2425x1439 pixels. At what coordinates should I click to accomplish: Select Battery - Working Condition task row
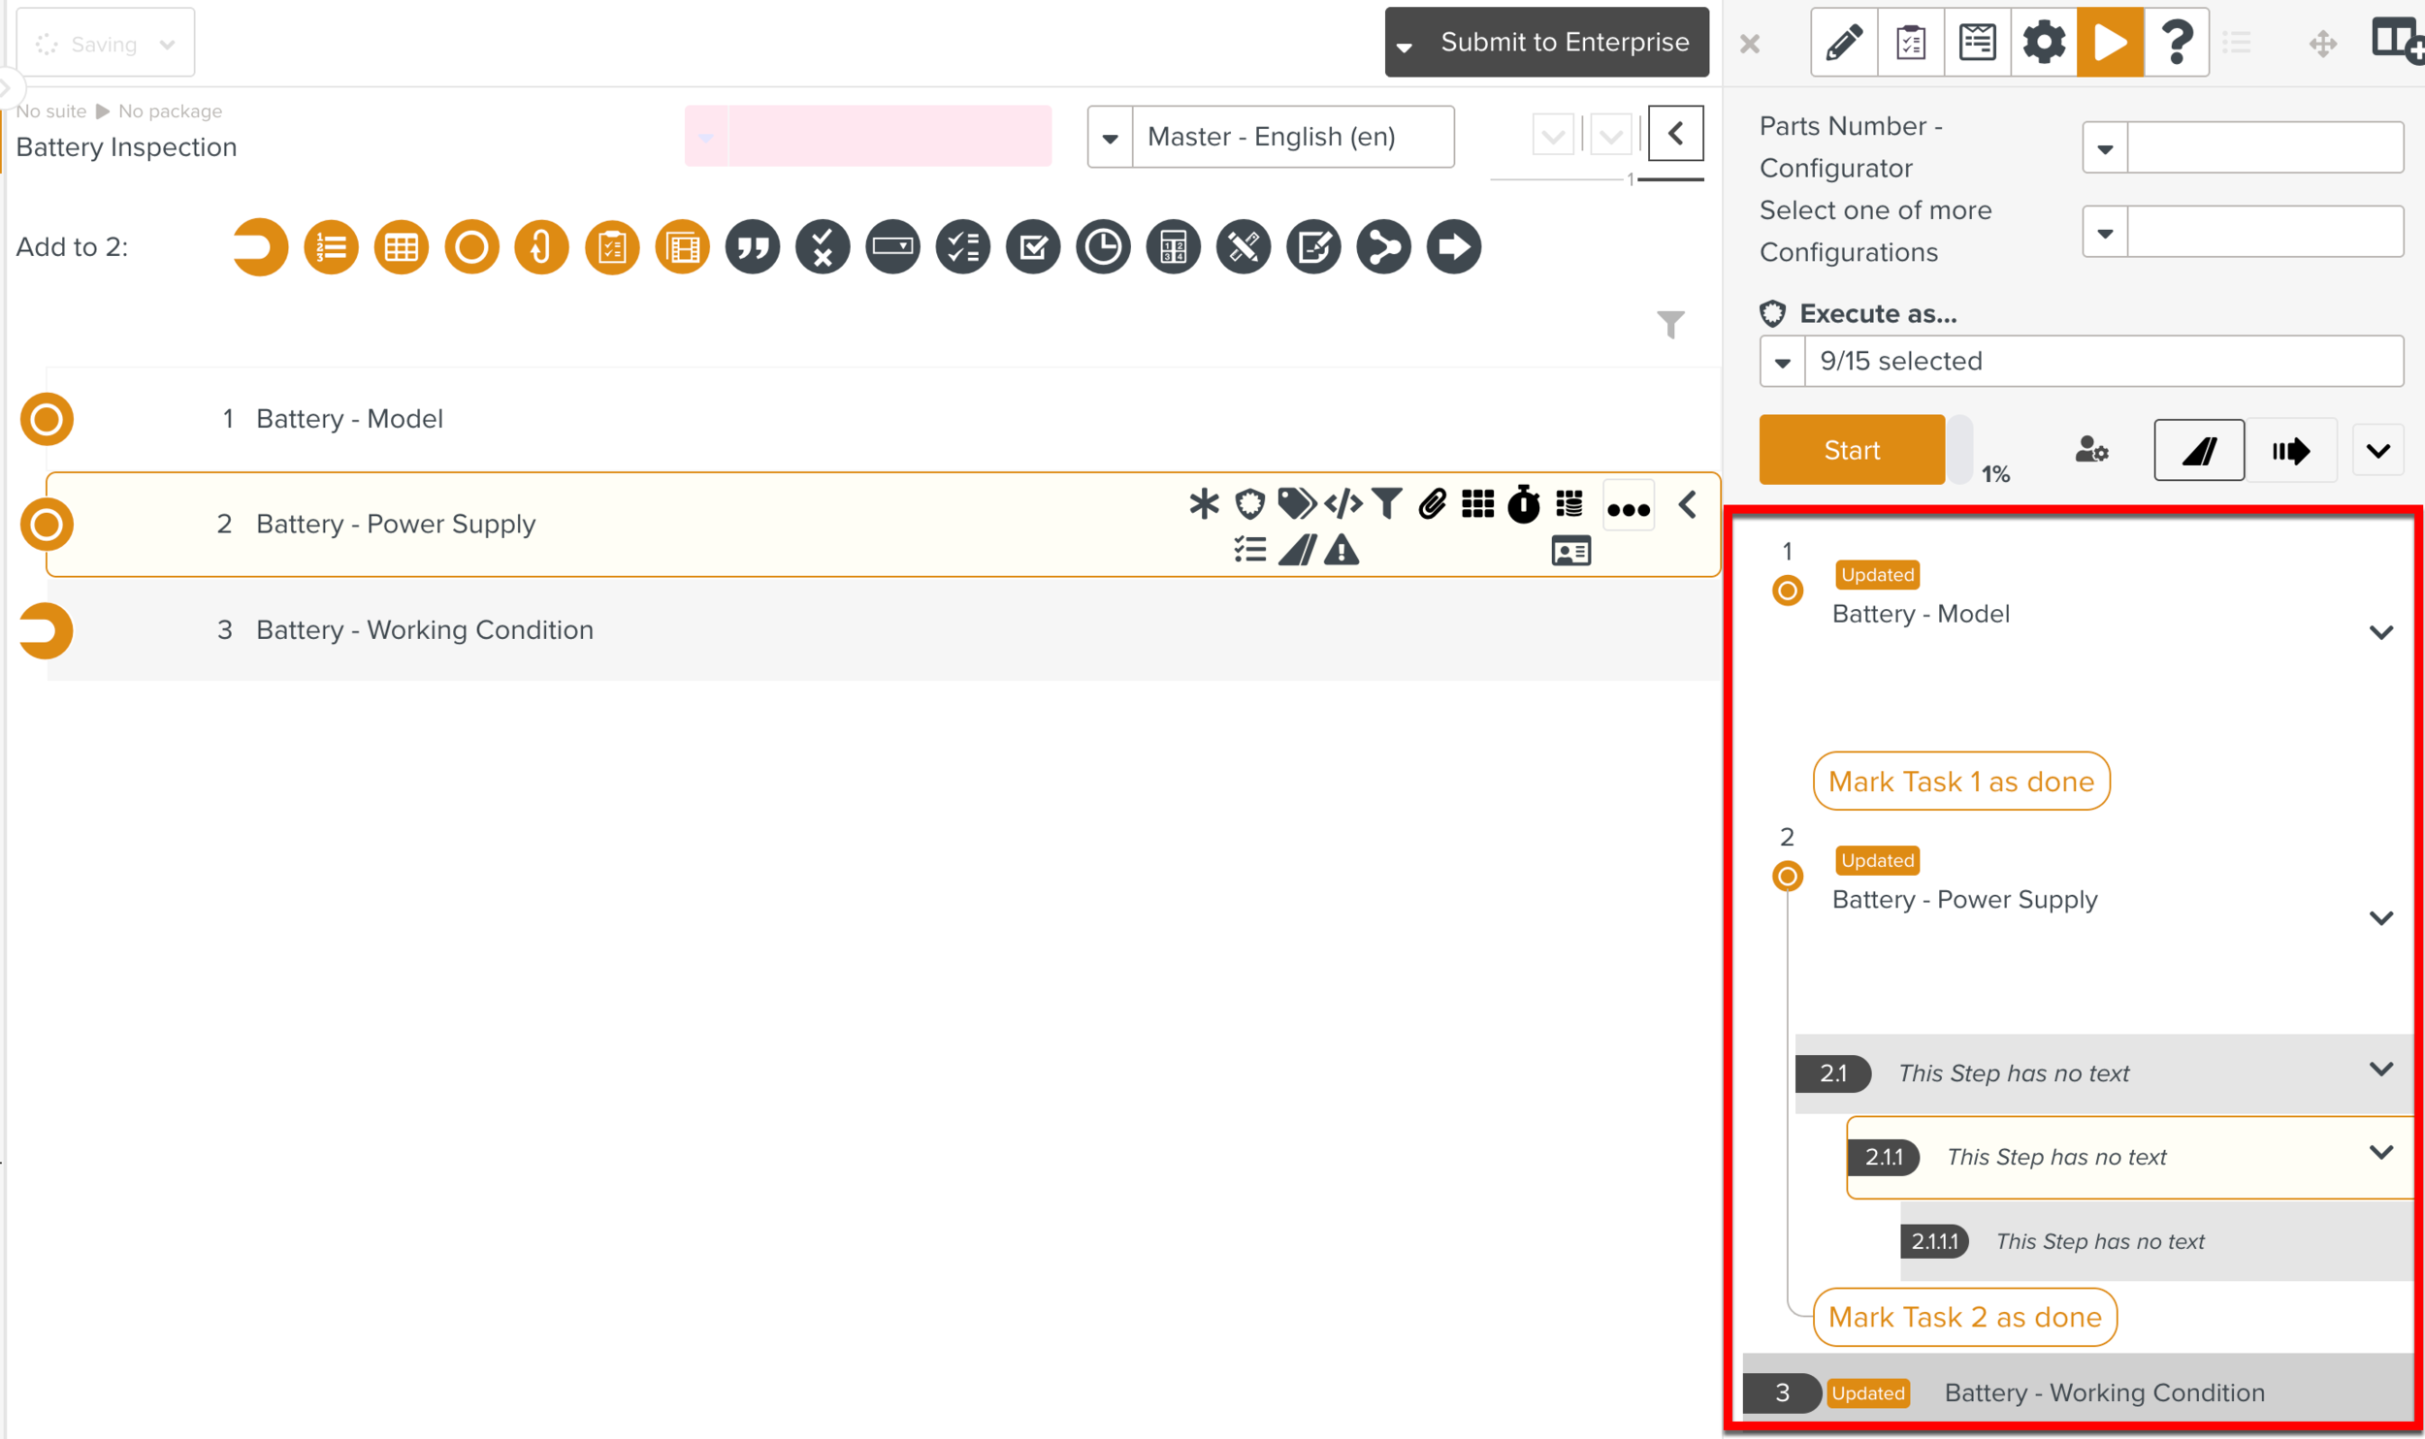tap(425, 630)
